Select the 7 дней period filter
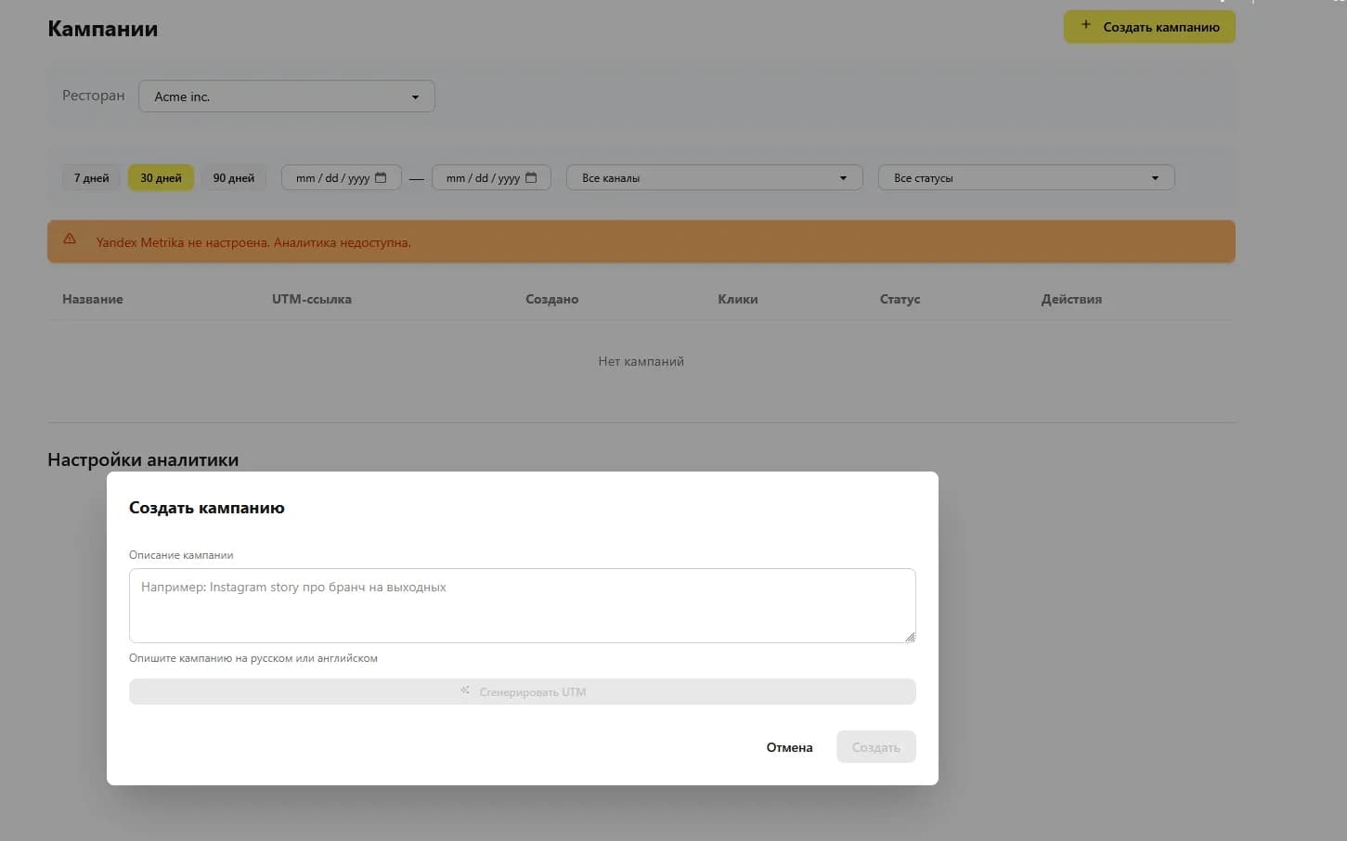 point(90,177)
